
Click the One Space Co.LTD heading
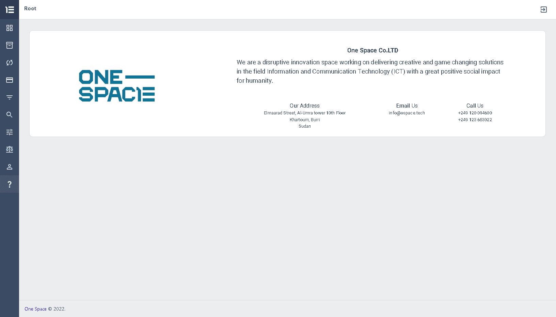[x=372, y=50]
